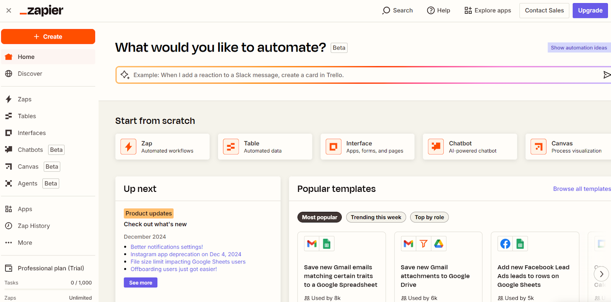Click the Explore apps grid icon
611x302 pixels.
468,11
